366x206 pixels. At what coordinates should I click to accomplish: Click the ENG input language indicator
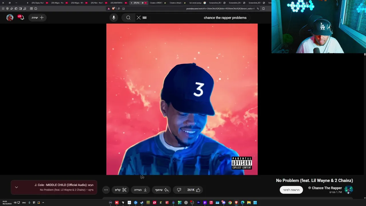coord(24,203)
